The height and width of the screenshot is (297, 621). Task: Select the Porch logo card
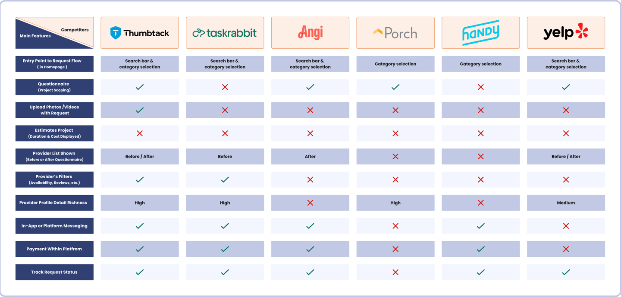pos(395,33)
